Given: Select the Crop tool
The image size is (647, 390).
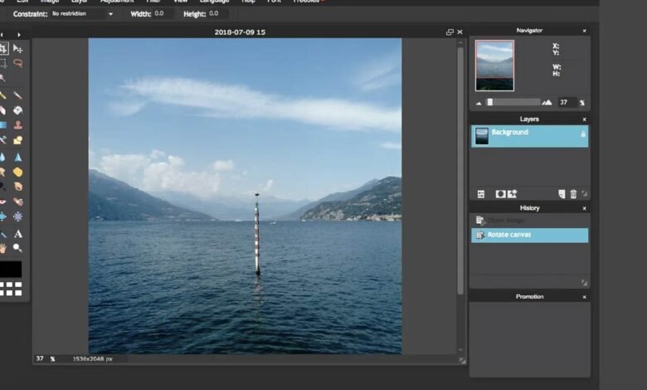Looking at the screenshot, I should click(x=3, y=49).
